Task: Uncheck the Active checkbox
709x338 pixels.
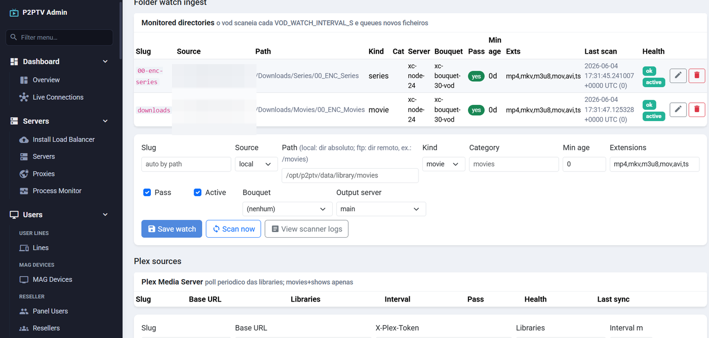Action: click(x=198, y=193)
